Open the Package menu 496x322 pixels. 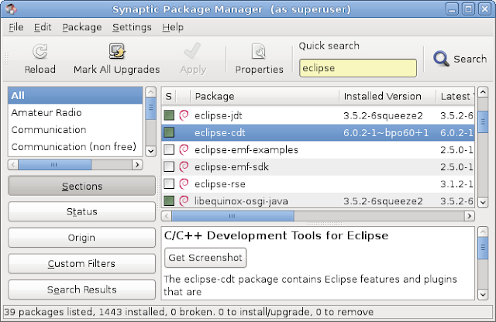(82, 27)
